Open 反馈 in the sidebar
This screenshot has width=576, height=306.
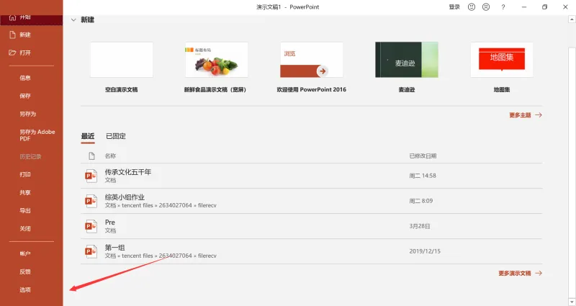[x=25, y=272]
